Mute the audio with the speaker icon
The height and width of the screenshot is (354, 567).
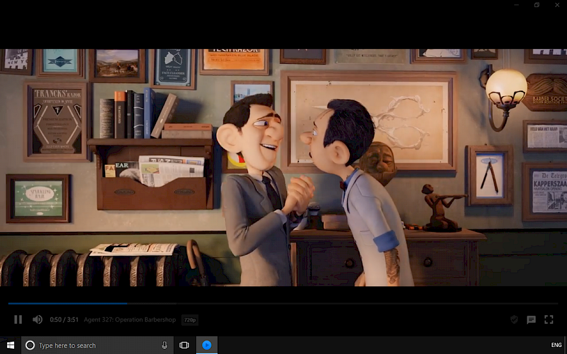point(37,320)
